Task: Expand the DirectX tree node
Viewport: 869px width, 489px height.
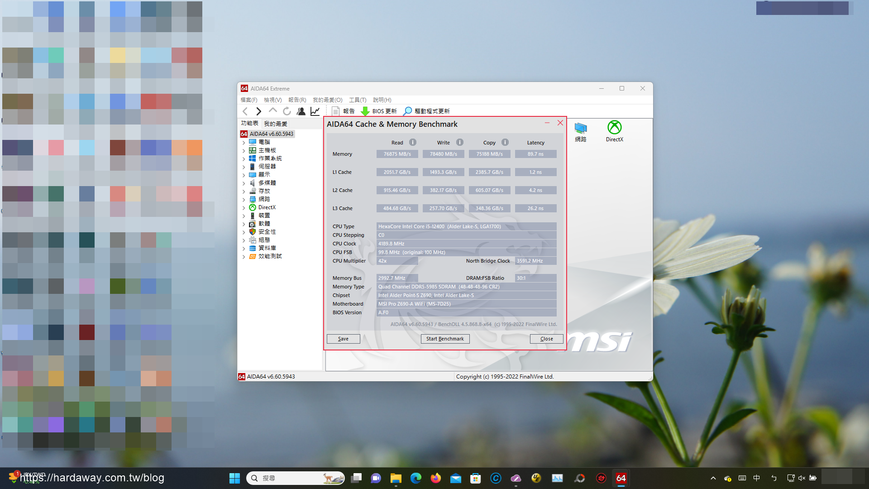Action: (244, 207)
